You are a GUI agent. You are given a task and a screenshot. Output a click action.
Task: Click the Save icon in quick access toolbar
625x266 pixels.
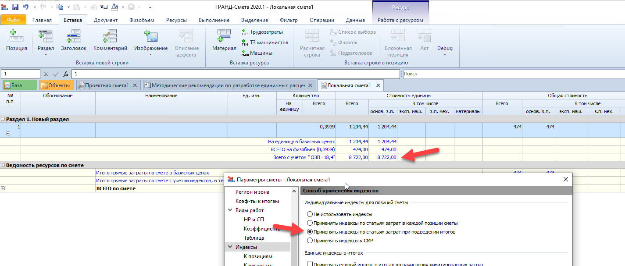pos(15,7)
